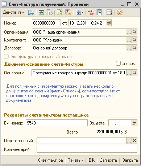Enable the Список checkbox
The width and height of the screenshot is (141, 166).
118,64
